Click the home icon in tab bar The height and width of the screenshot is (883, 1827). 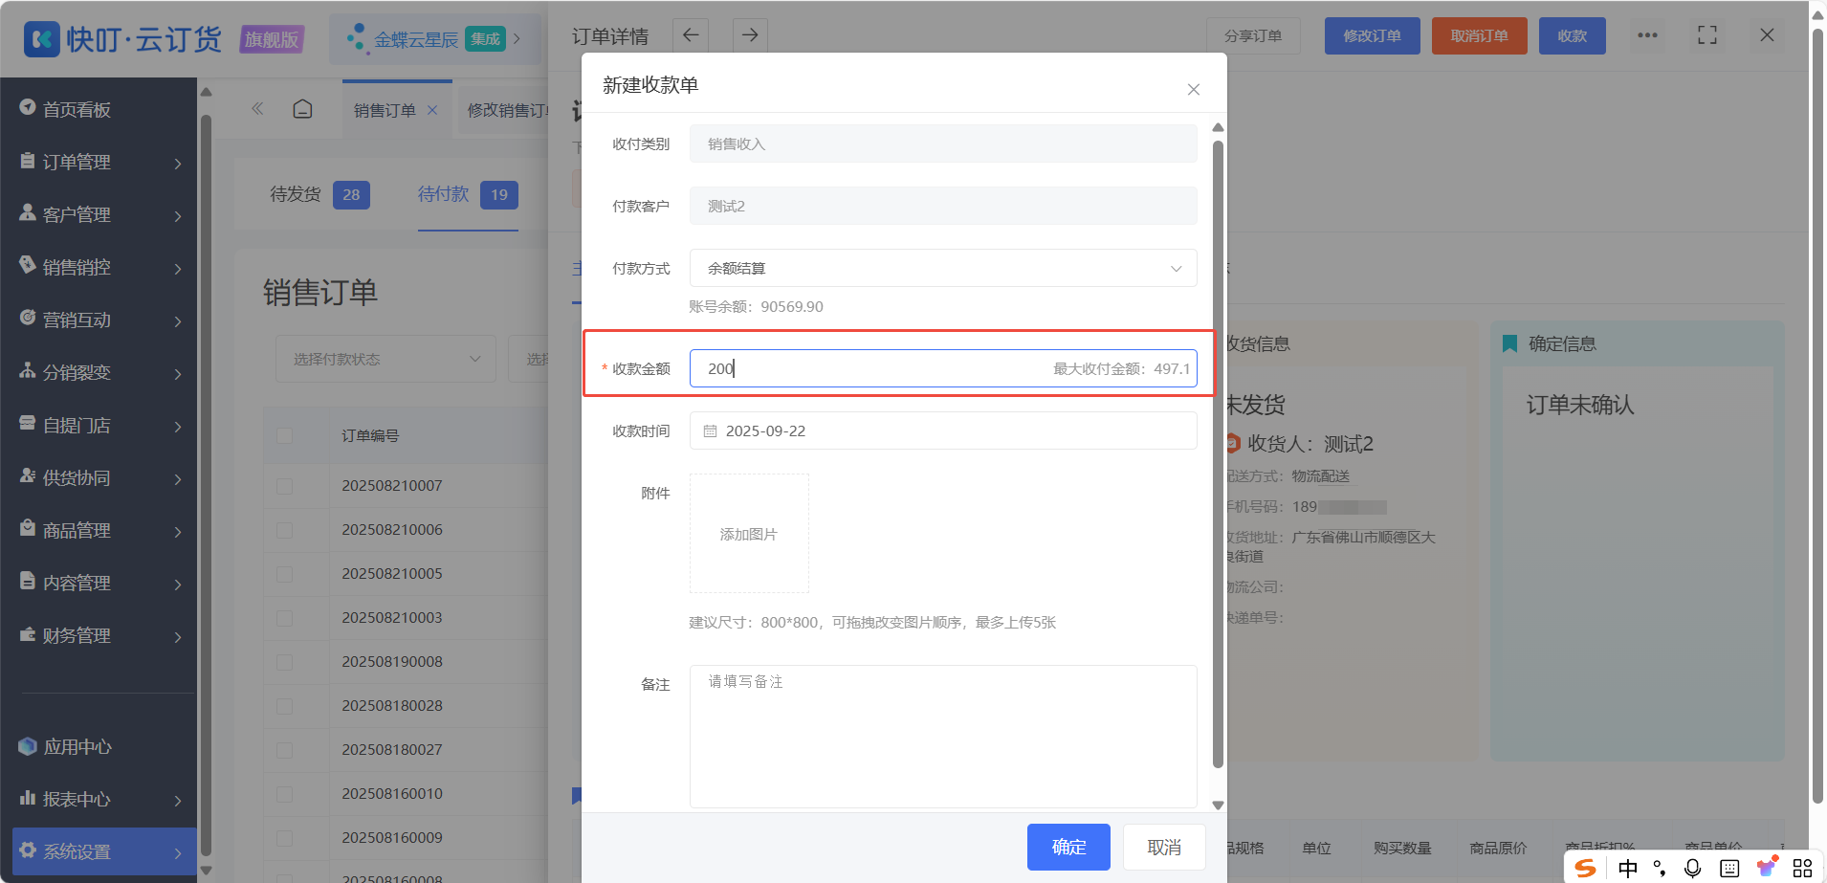[x=302, y=109]
